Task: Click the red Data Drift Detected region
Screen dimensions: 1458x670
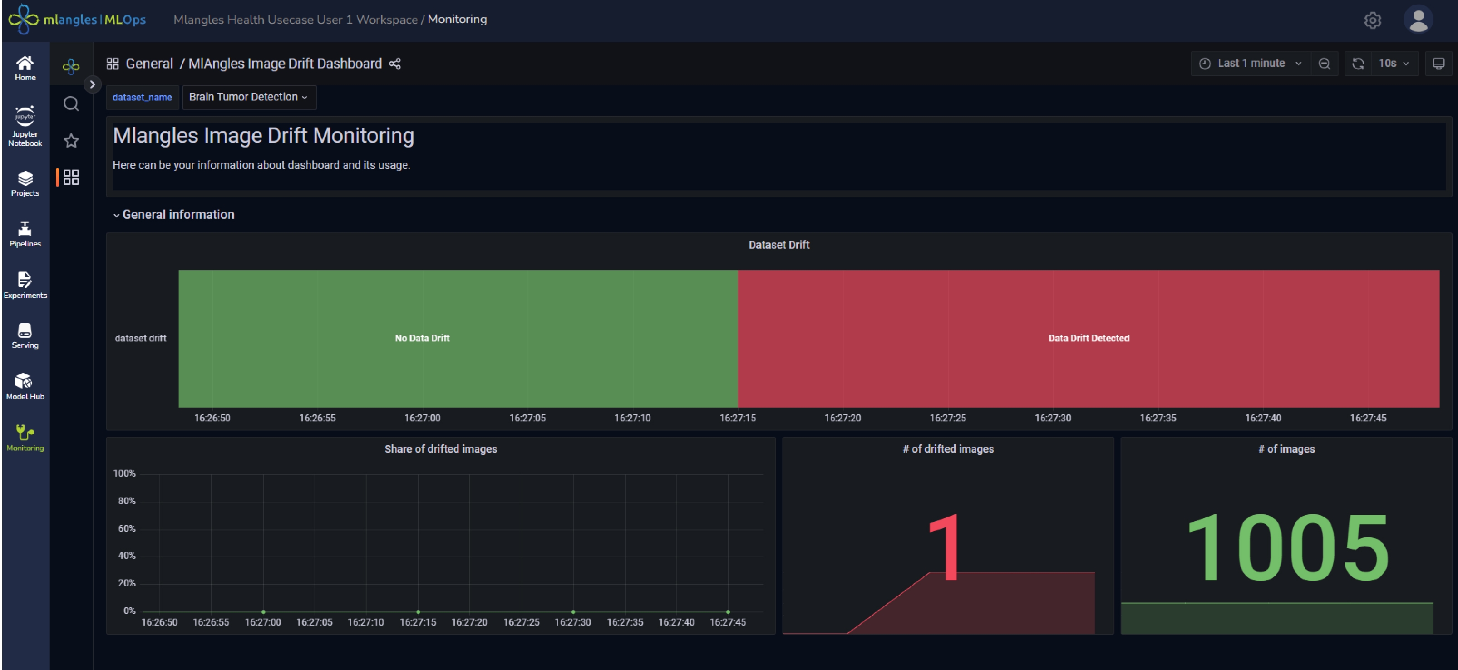Action: coord(1089,338)
